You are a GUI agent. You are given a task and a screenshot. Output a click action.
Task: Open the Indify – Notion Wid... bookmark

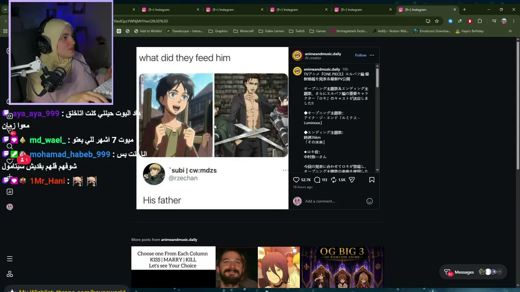[x=390, y=31]
